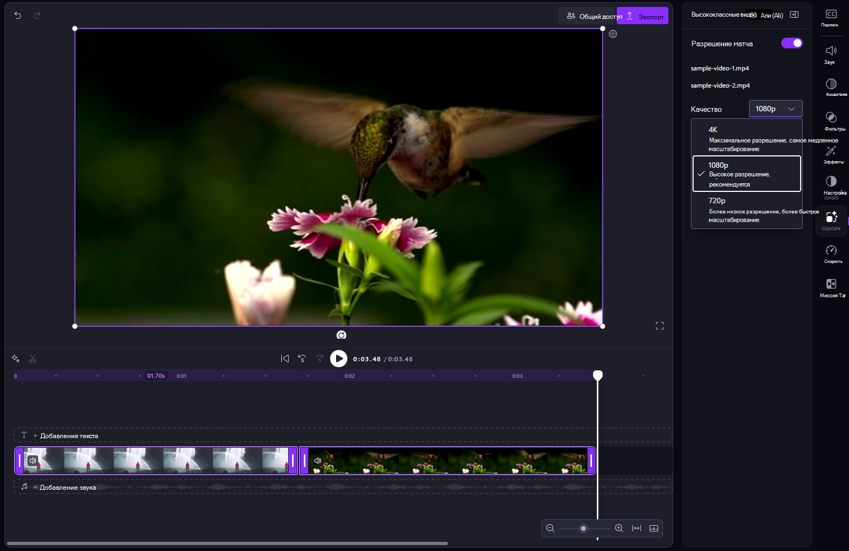Open the Подписи captions tab
The image size is (849, 551).
831,18
